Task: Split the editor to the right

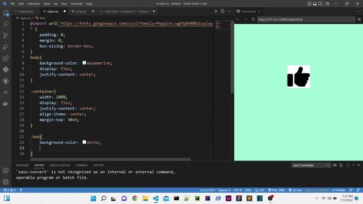Action: point(222,11)
